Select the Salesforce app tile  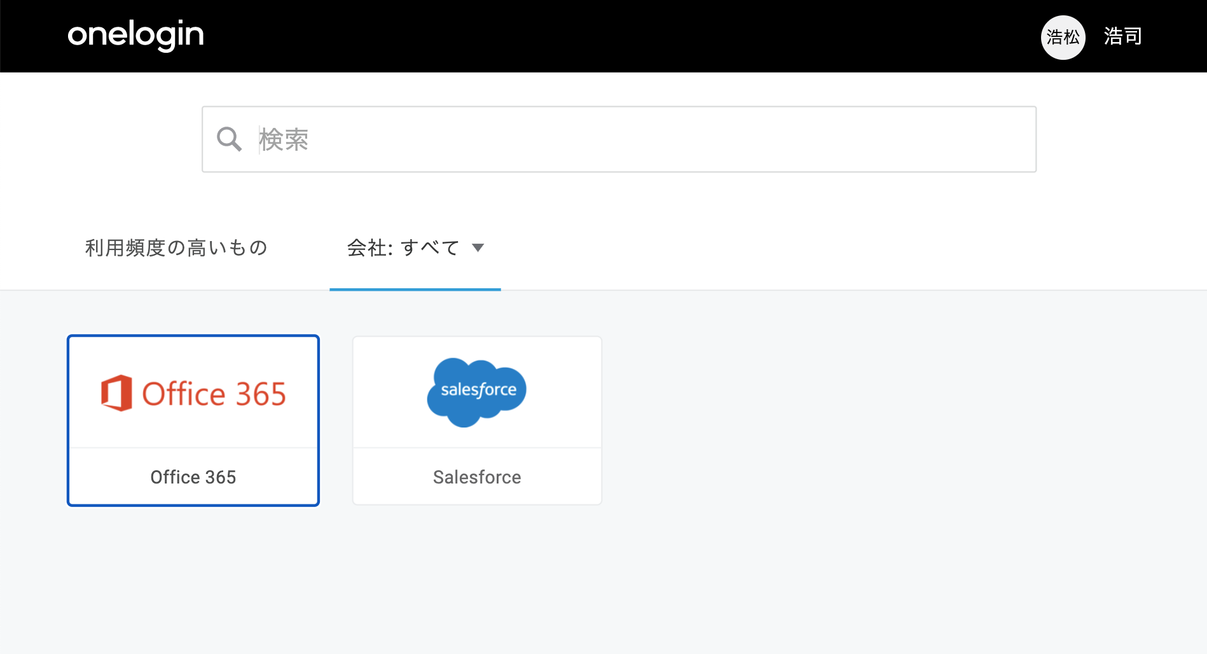477,421
